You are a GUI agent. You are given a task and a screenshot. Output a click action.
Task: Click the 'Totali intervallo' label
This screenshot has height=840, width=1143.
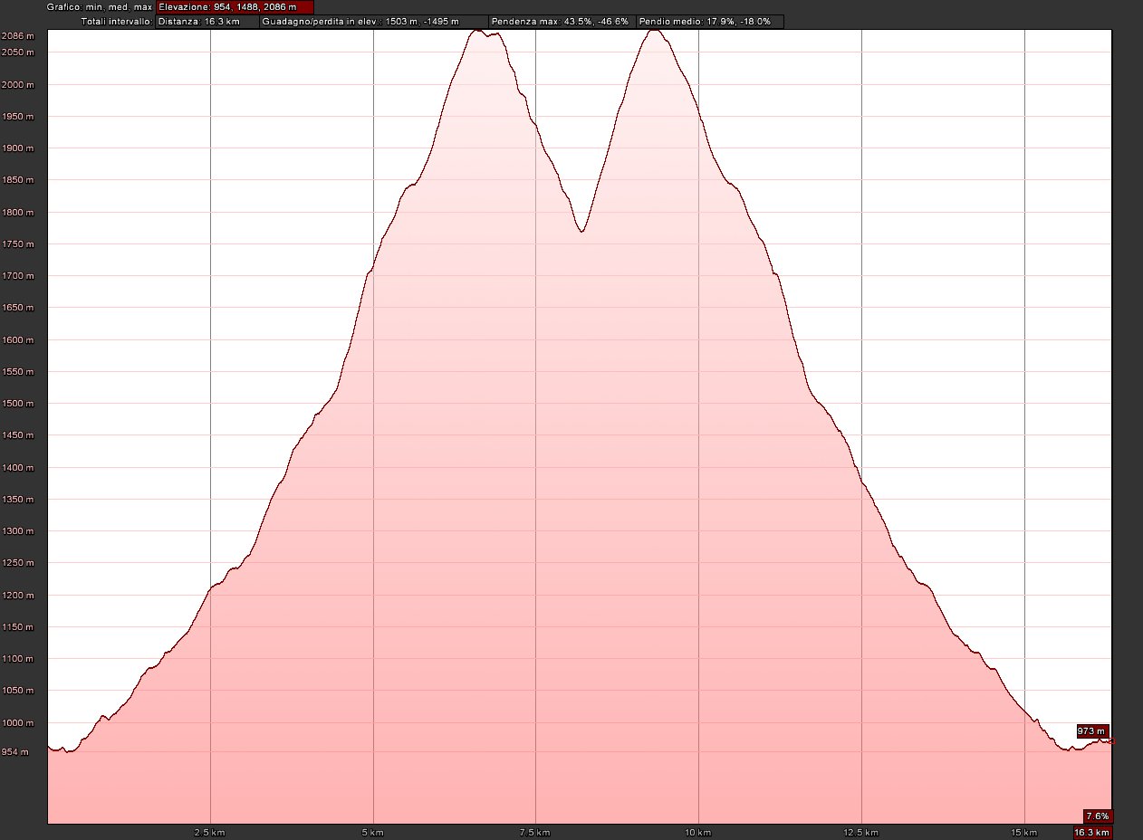tap(116, 21)
